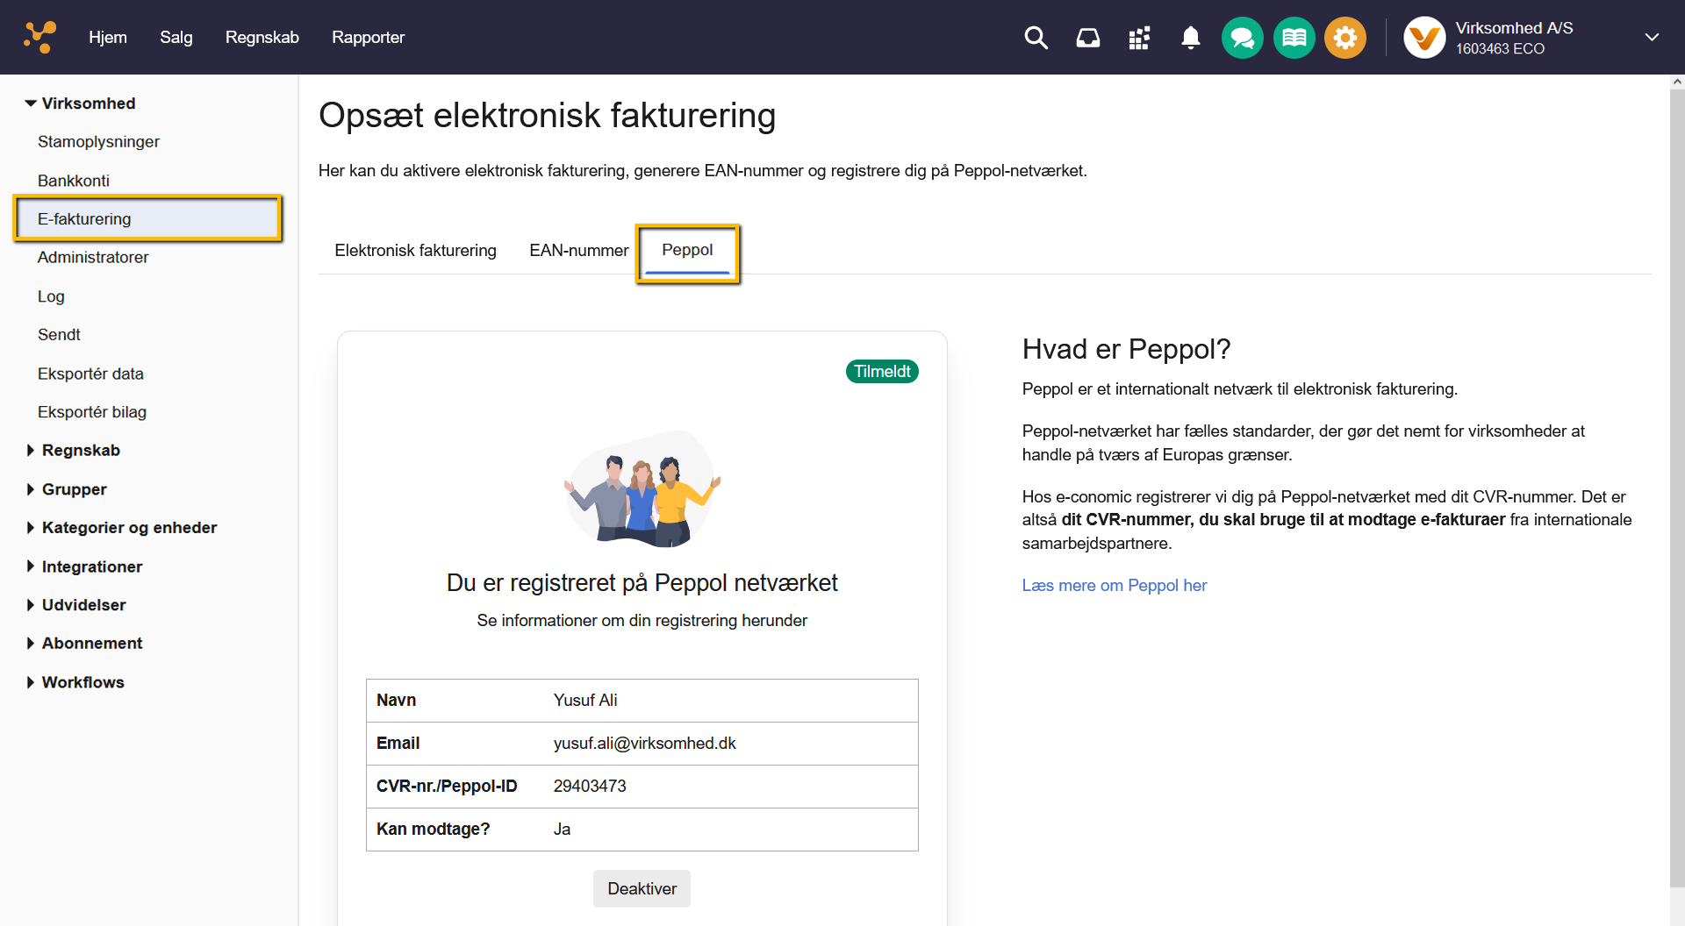The image size is (1685, 926).
Task: Open the Rapporter menu
Action: [x=368, y=37]
